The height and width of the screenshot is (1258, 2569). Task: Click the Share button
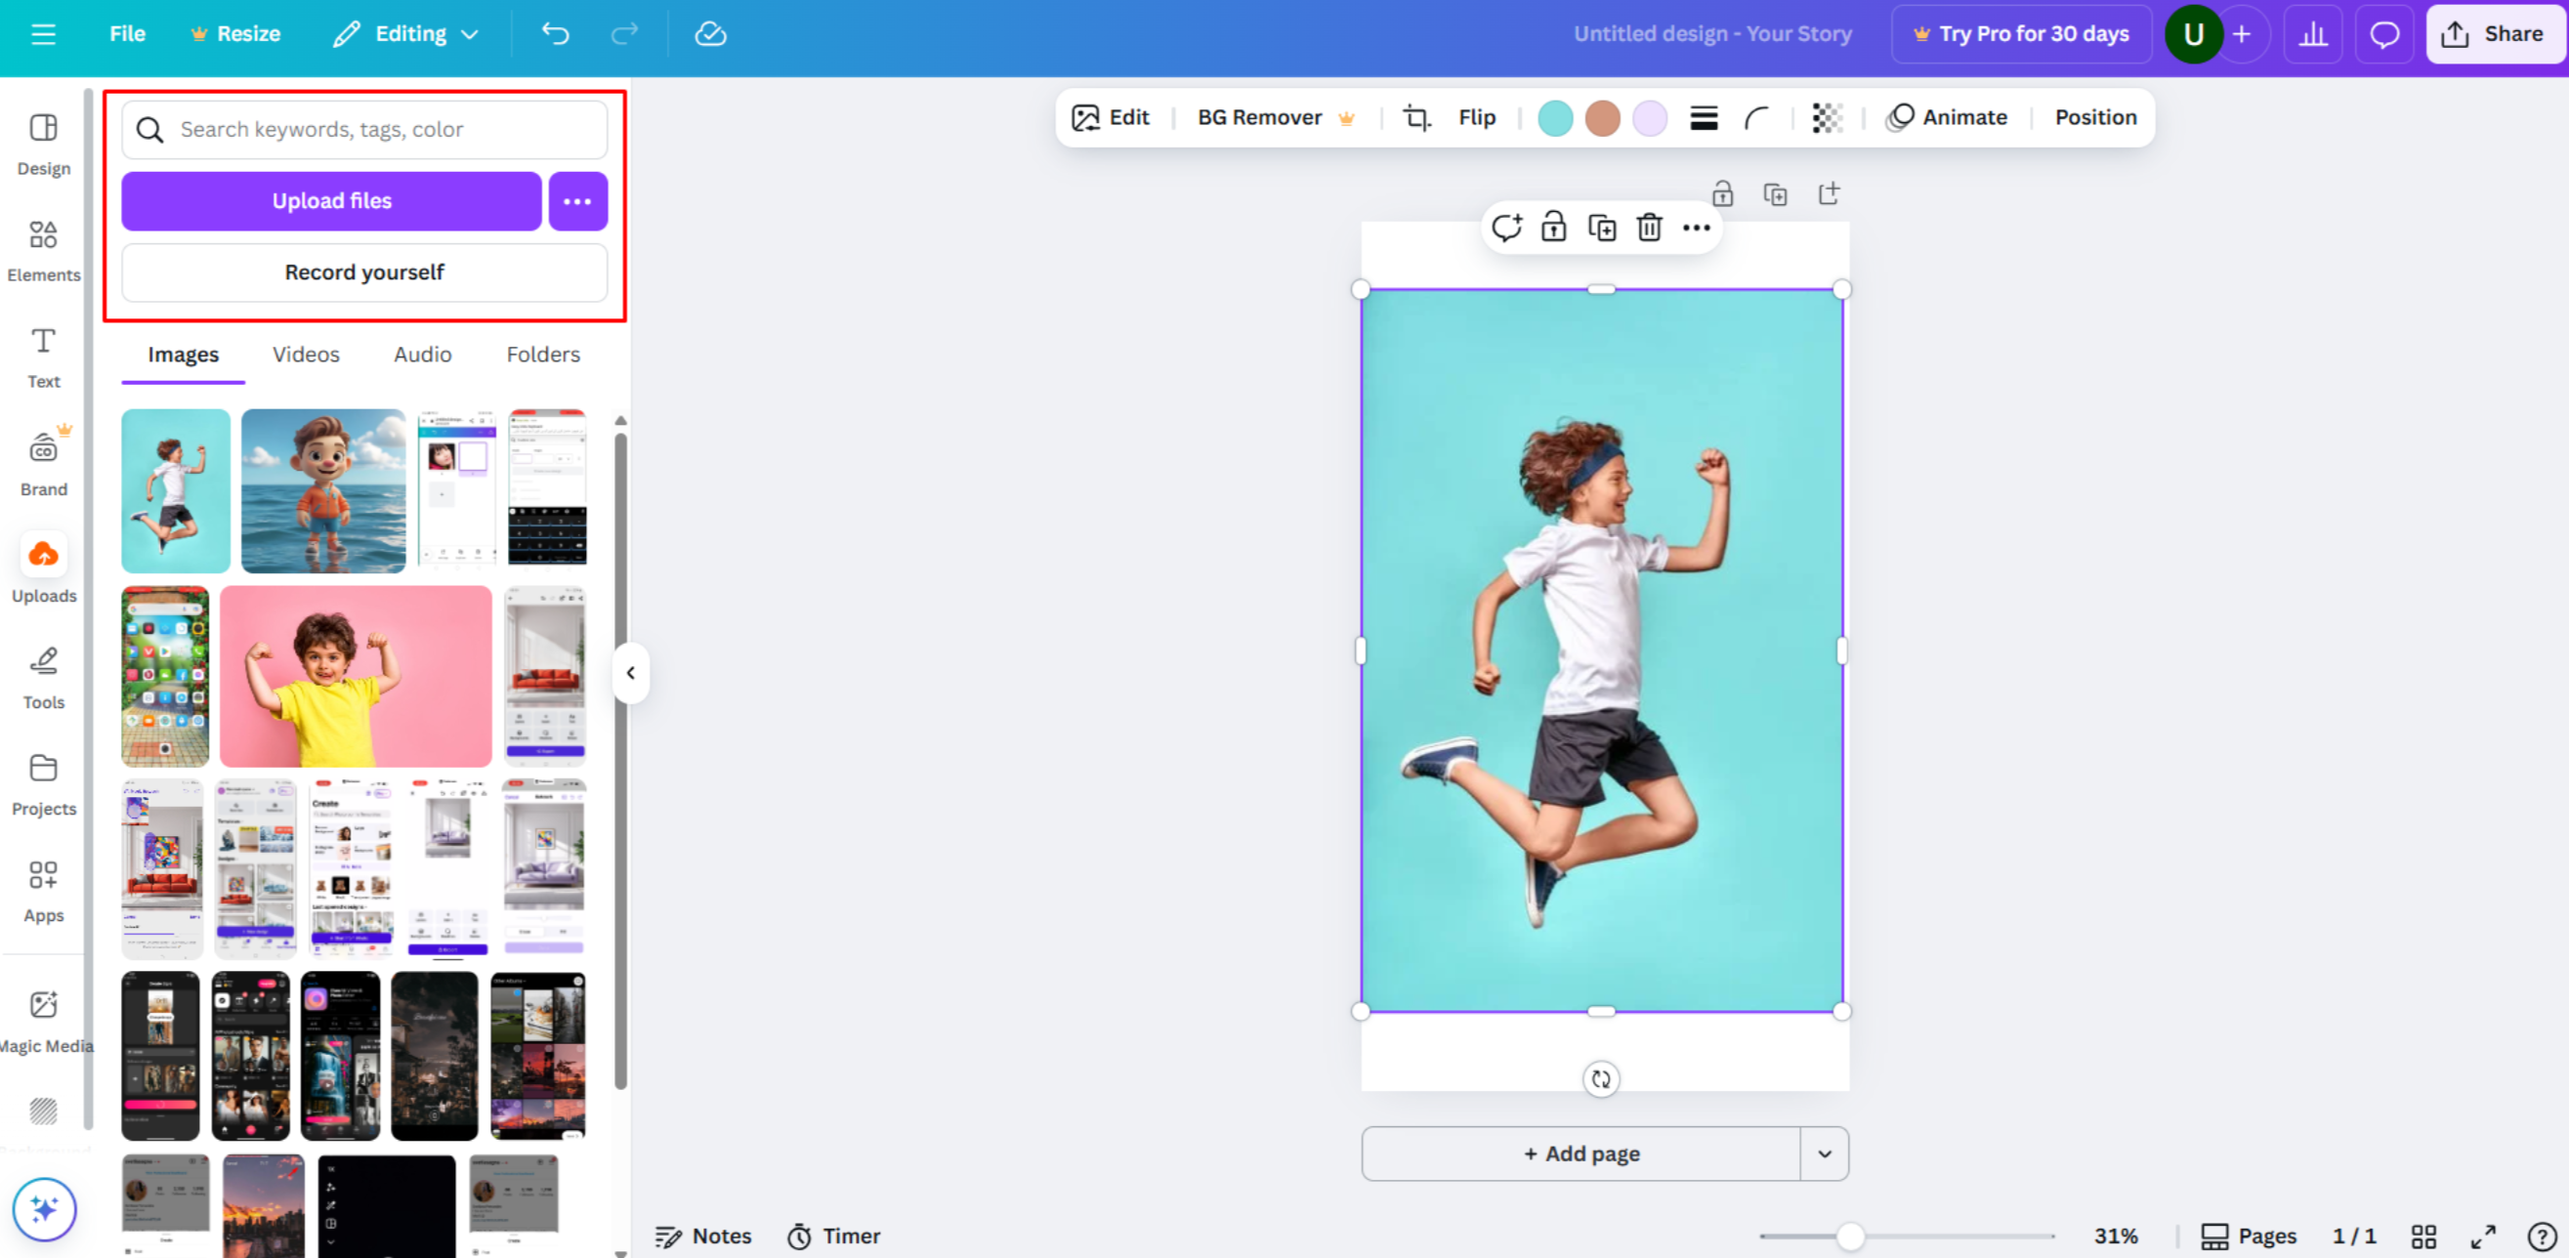[x=2494, y=34]
